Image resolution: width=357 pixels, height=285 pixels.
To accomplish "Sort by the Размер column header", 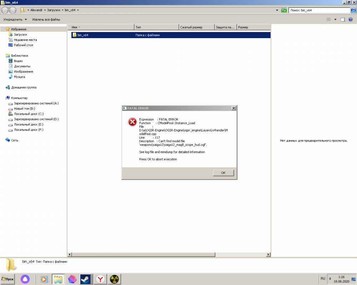I will coord(253,27).
